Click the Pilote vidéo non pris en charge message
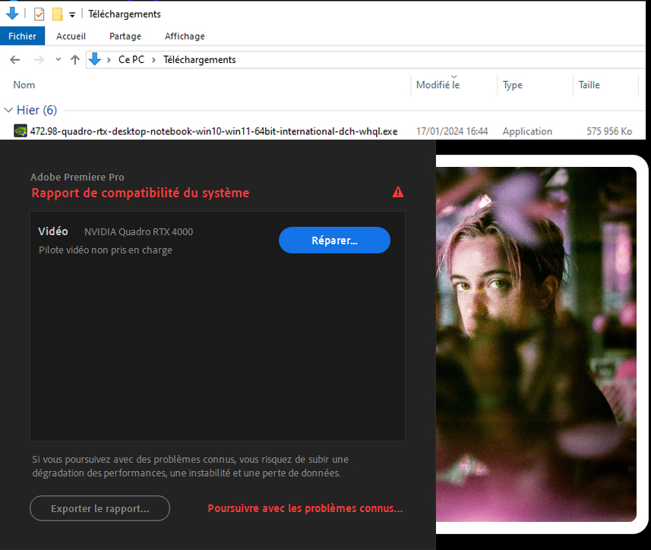 click(106, 250)
